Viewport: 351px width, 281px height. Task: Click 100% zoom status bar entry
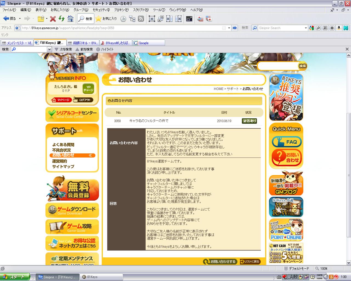(x=321, y=268)
